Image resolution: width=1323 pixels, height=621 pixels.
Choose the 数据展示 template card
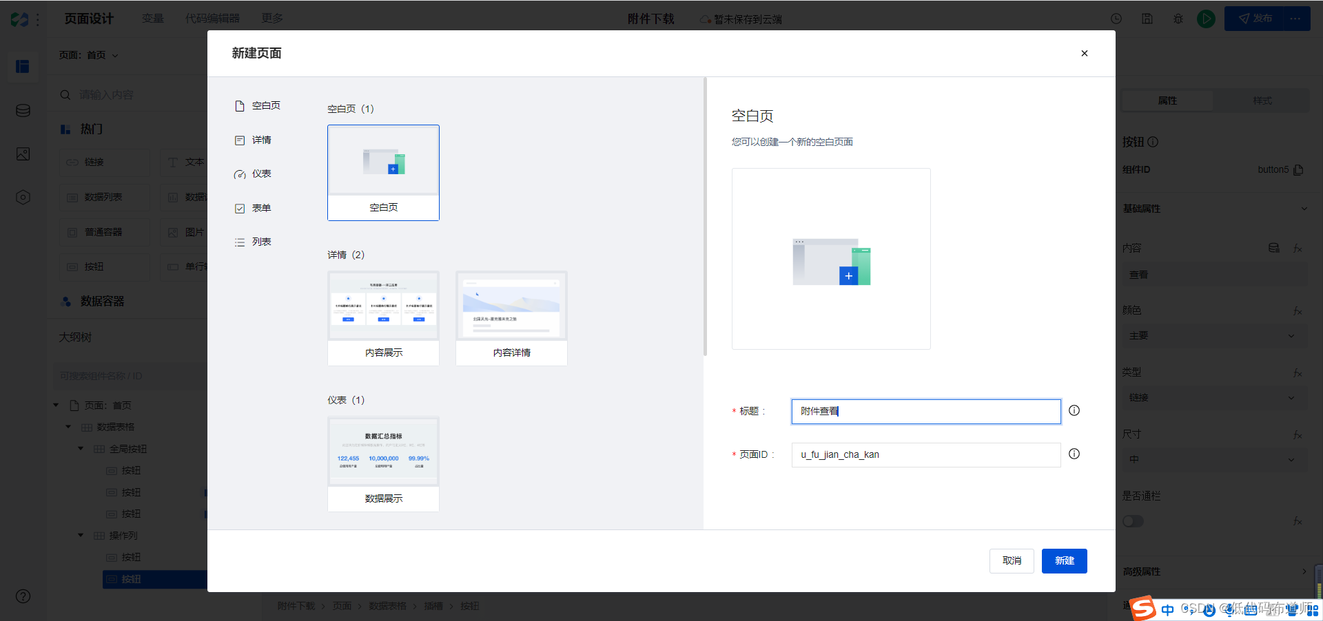click(383, 464)
